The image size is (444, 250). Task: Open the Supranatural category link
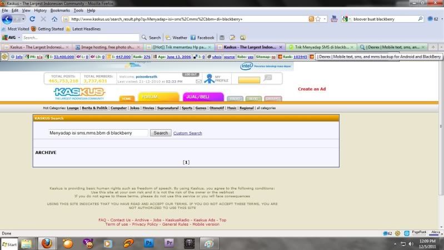pos(168,108)
